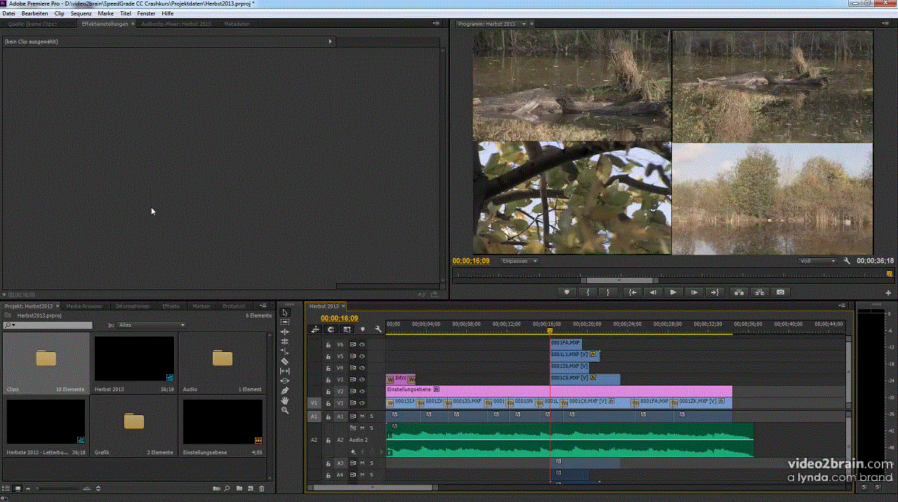Open timeline display settings wrench

378,330
